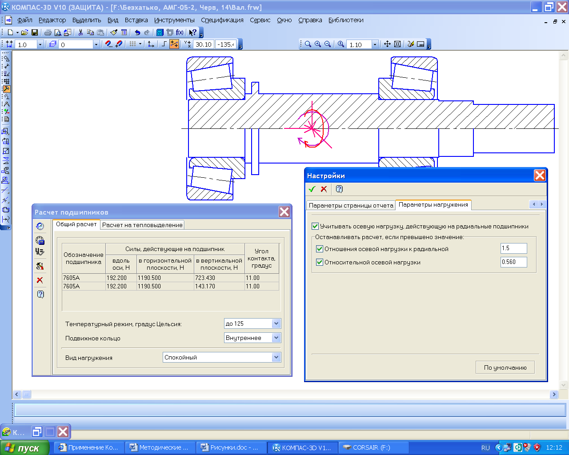Click the axial to radial ratio field 1.5
The width and height of the screenshot is (569, 455).
coord(513,248)
